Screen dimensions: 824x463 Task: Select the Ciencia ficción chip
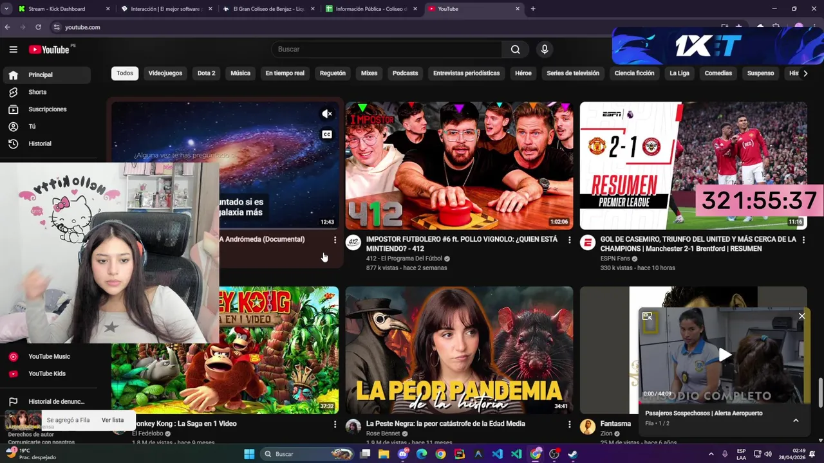pyautogui.click(x=635, y=73)
